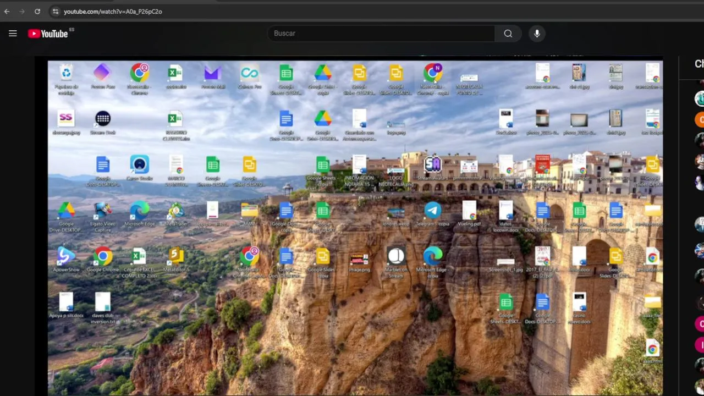Screen dimensions: 704x396
Task: Open Marbles on Stream icon
Action: (x=395, y=262)
